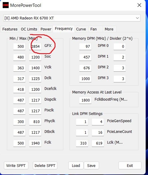The width and height of the screenshot is (148, 175).
Task: Click the PcieGenSpeed label
Action: 119,121
